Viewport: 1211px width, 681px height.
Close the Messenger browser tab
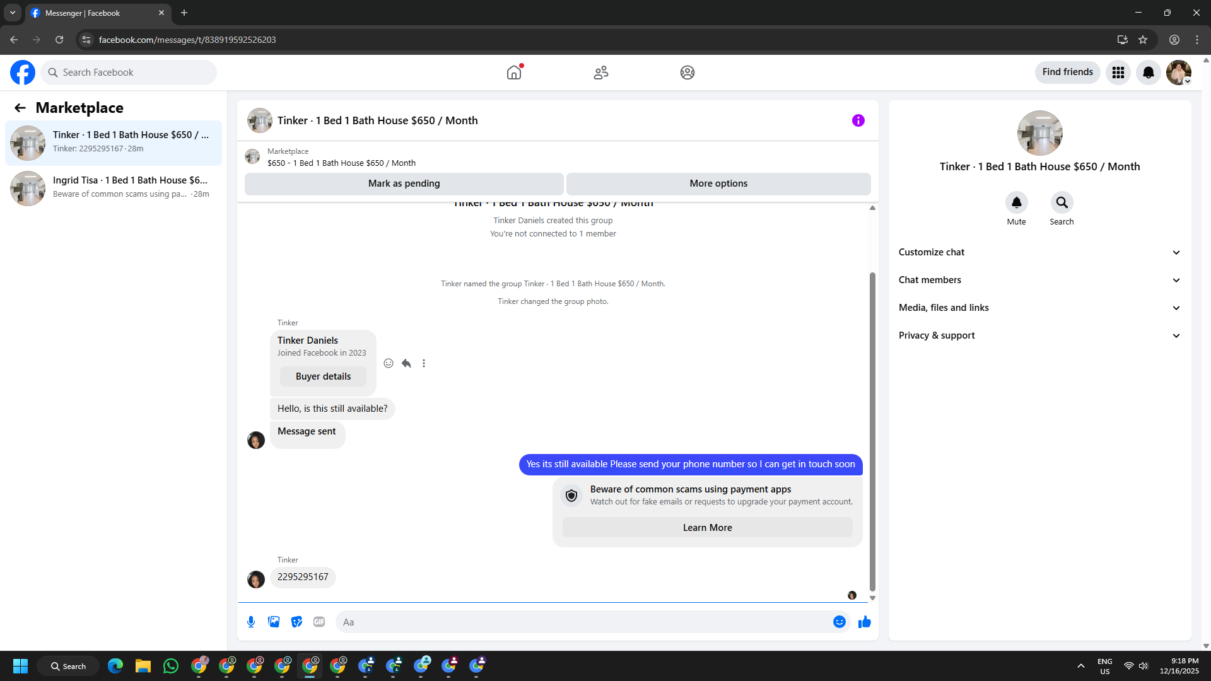161,13
